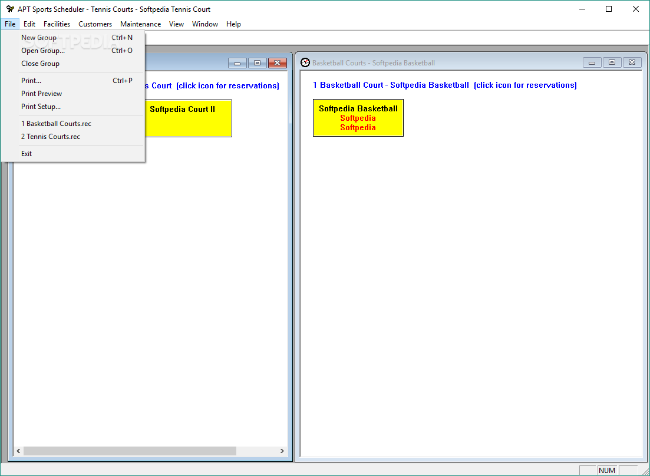Click the NUM status bar indicator
The width and height of the screenshot is (650, 476).
click(607, 470)
